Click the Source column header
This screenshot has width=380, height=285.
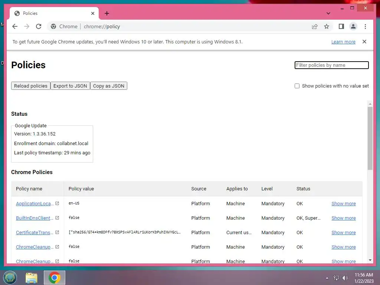pos(199,189)
